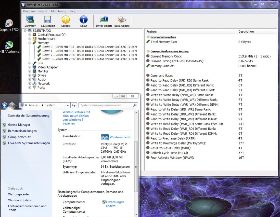
Task: Select Central Processor(s) in the tree
Action: point(52,35)
